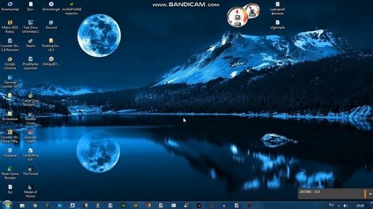This screenshot has width=373, height=209.
Task: Launch Metro 2033 Redux shortcut
Action: click(10, 27)
